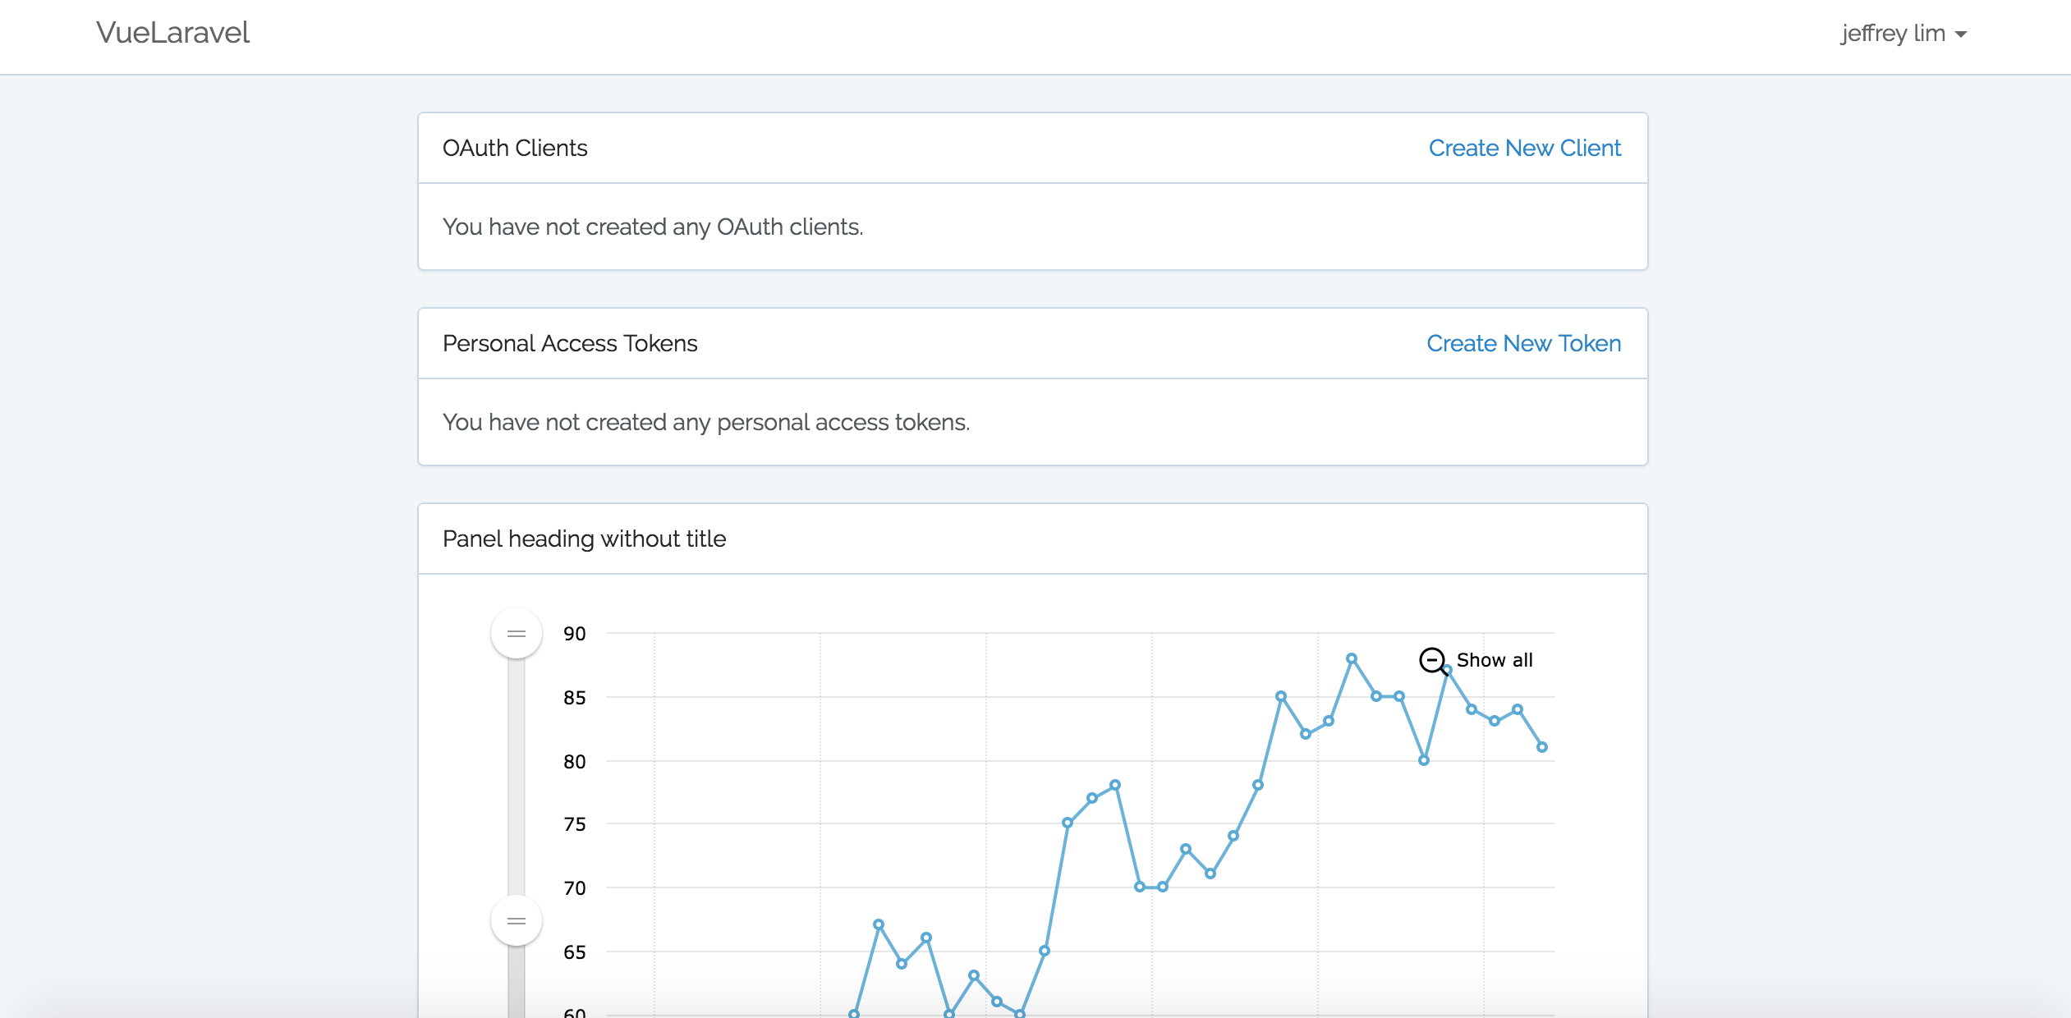2071x1018 pixels.
Task: Click Create New Client link
Action: pos(1524,148)
